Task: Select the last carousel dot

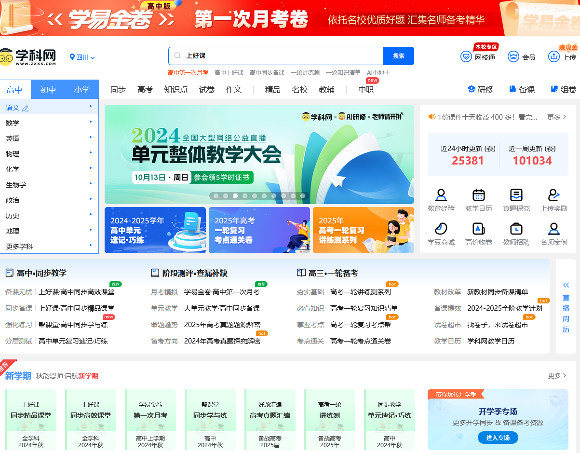Action: tap(302, 196)
